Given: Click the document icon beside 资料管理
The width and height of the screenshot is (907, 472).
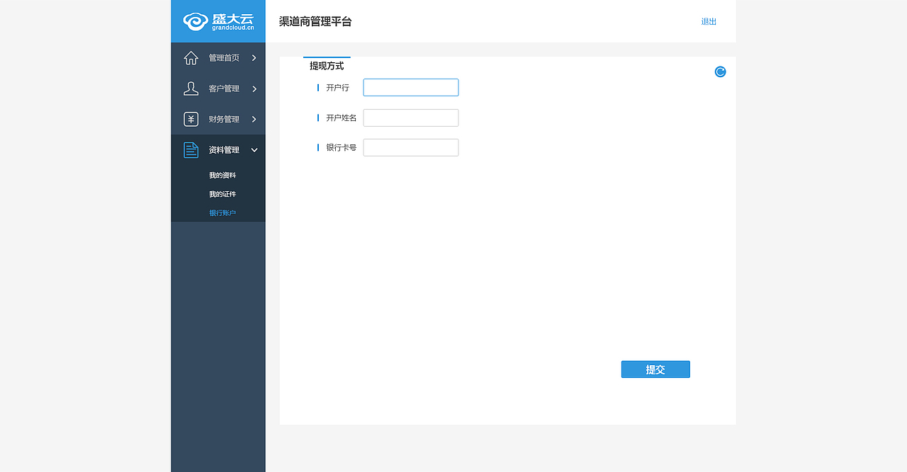Looking at the screenshot, I should point(191,150).
